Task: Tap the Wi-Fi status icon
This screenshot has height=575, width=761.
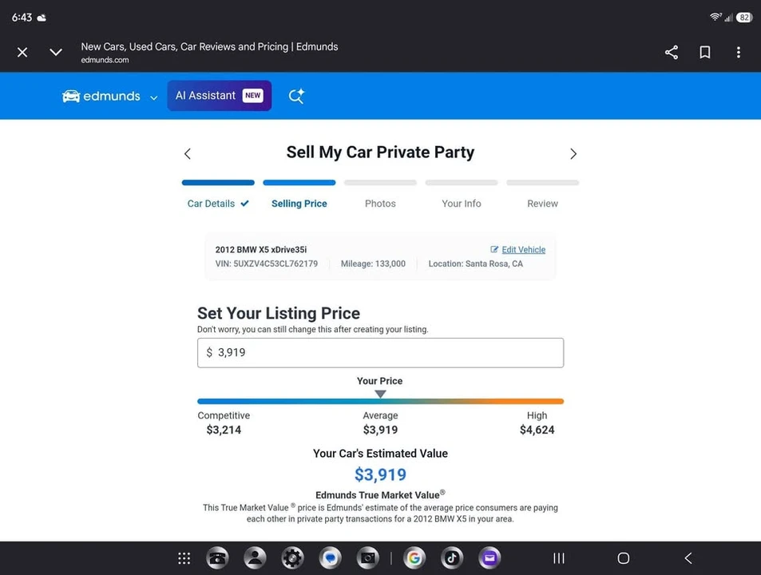Action: coord(715,17)
